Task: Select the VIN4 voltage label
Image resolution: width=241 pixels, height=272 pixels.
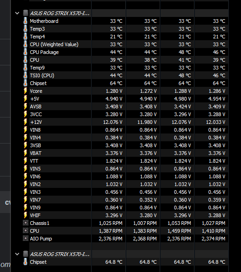Action: (35, 138)
